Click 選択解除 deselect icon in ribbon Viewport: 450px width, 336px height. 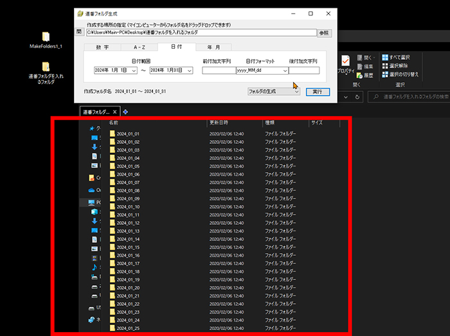[385, 66]
